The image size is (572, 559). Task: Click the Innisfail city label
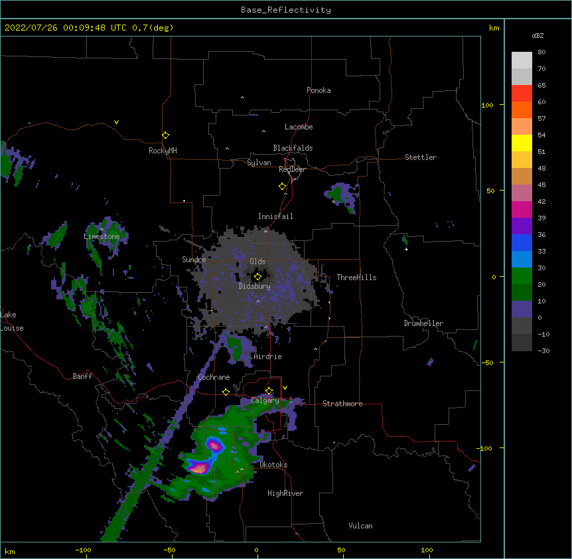point(275,216)
